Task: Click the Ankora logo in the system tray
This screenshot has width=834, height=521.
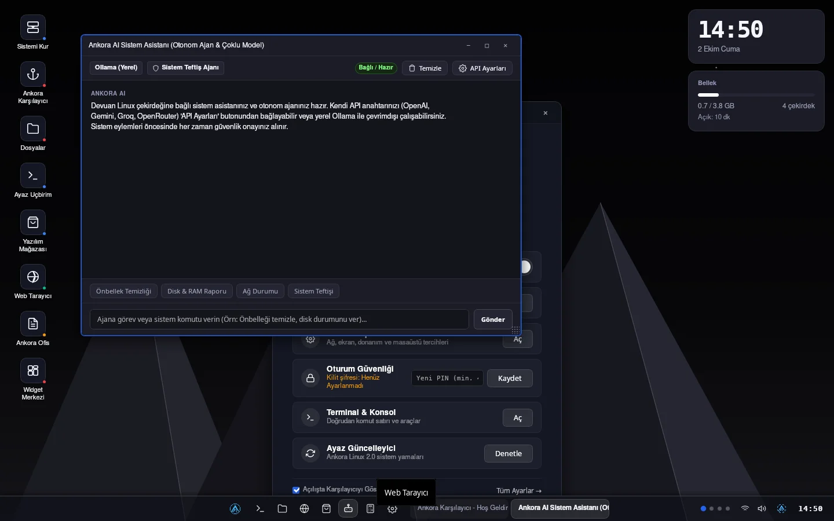Action: click(x=781, y=509)
